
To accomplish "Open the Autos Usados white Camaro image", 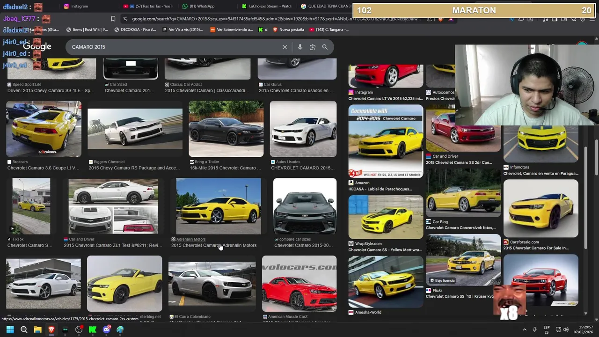I will (x=303, y=129).
